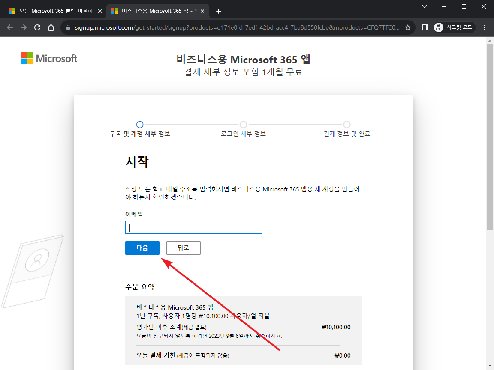Click the page vertical scrollbar
The height and width of the screenshot is (370, 494).
[x=490, y=137]
